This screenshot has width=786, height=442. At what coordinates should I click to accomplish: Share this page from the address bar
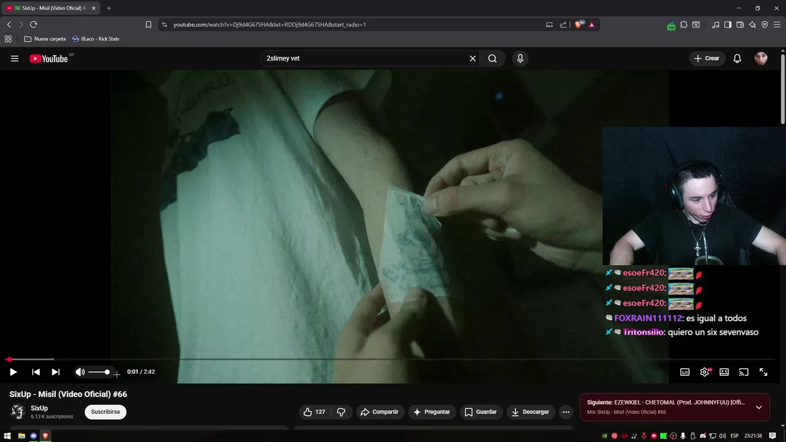[x=563, y=25]
